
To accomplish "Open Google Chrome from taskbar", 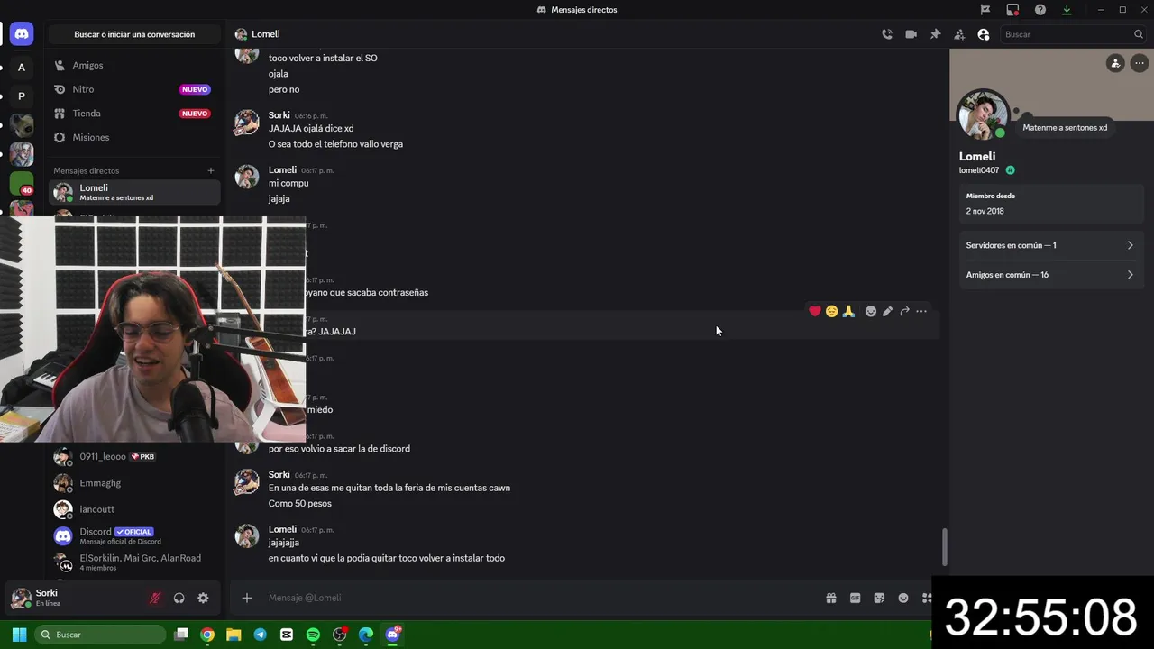I will [x=207, y=635].
